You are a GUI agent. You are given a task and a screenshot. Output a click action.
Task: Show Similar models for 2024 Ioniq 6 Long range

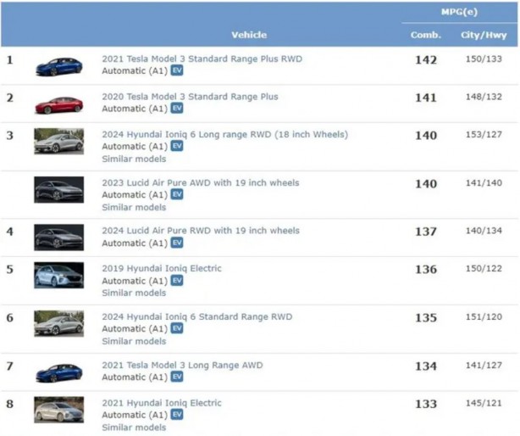point(134,159)
